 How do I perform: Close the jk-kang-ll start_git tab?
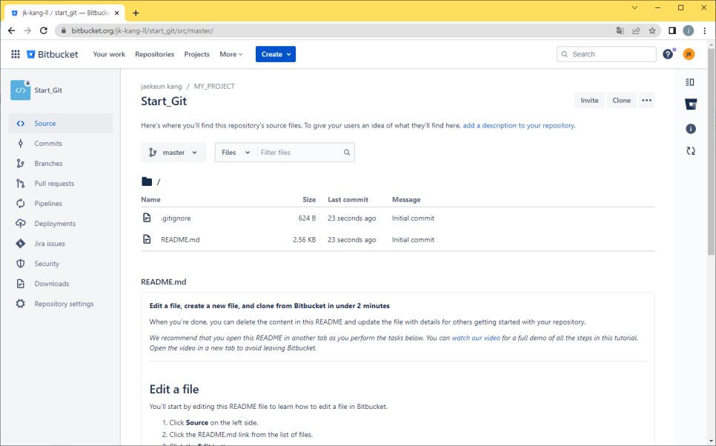click(x=117, y=13)
